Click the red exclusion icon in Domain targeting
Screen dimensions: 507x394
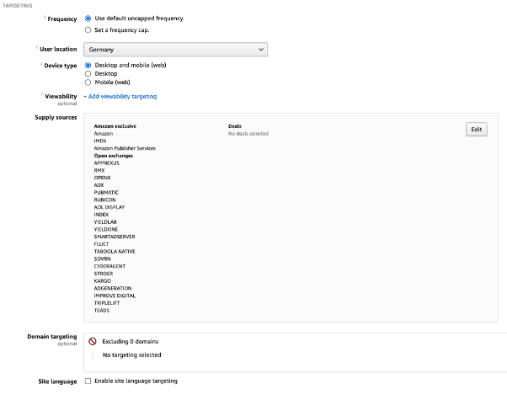[93, 342]
